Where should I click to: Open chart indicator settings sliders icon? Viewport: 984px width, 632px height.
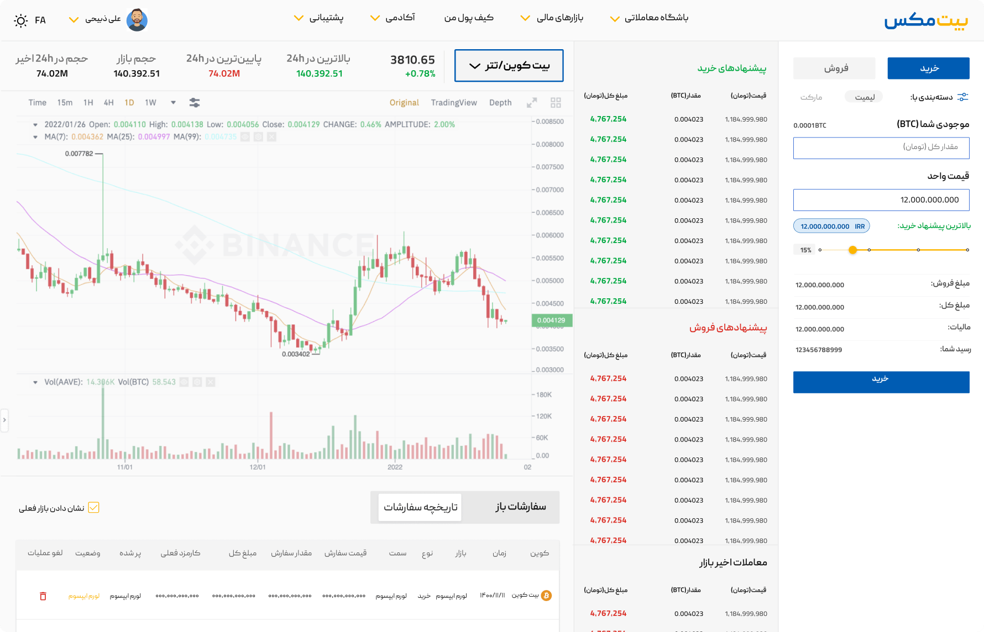[195, 103]
